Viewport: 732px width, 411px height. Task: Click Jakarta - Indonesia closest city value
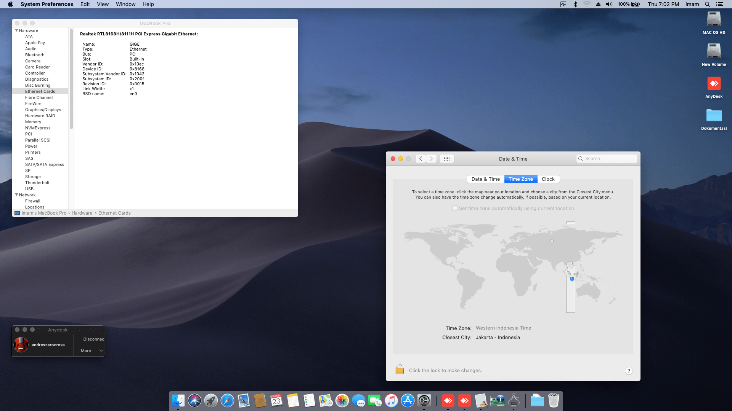point(498,338)
